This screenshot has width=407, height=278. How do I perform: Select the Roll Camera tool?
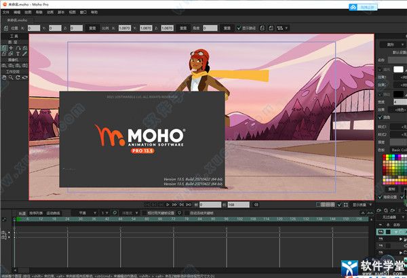point(18,66)
